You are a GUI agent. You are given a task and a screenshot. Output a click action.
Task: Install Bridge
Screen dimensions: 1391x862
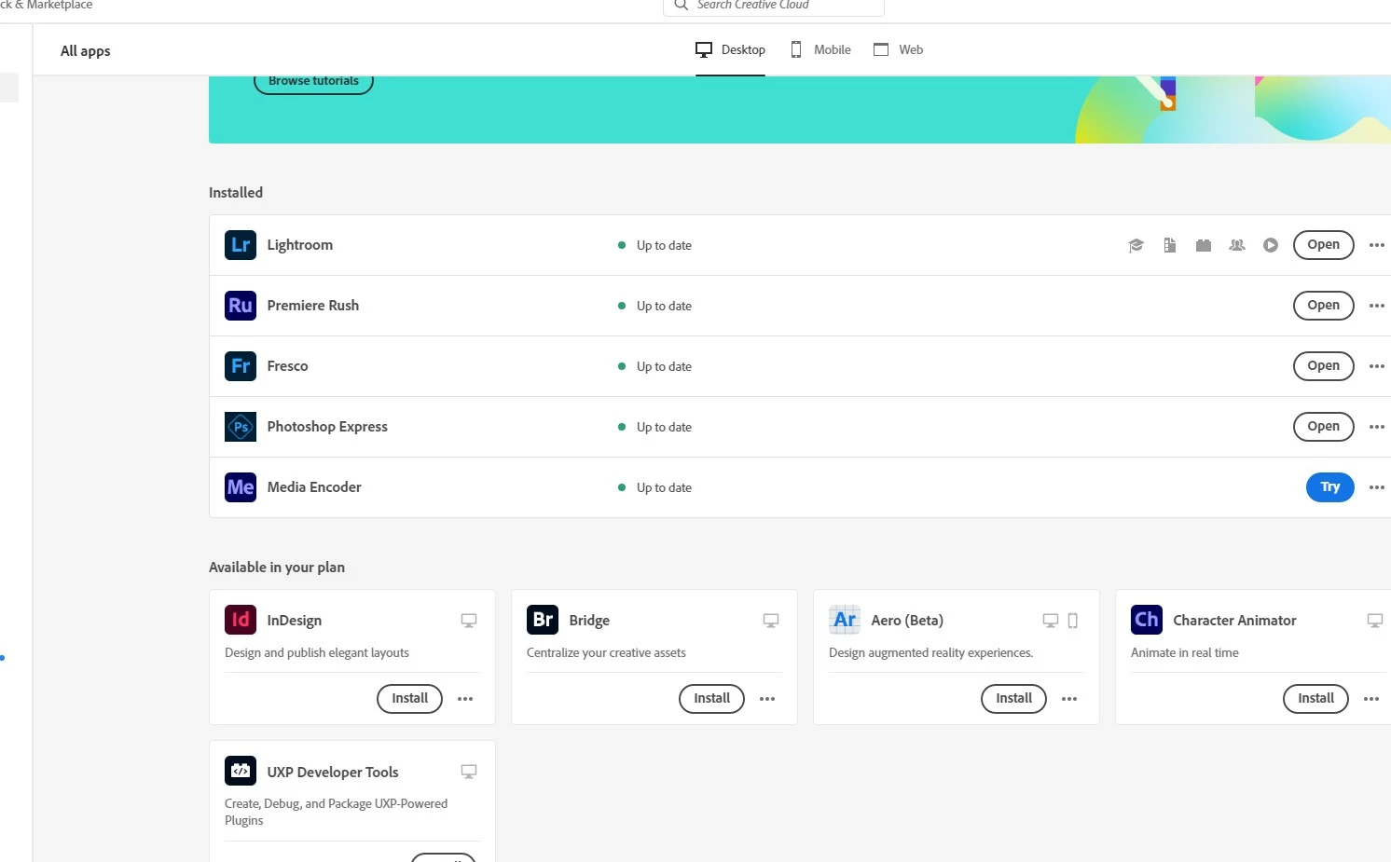point(711,699)
